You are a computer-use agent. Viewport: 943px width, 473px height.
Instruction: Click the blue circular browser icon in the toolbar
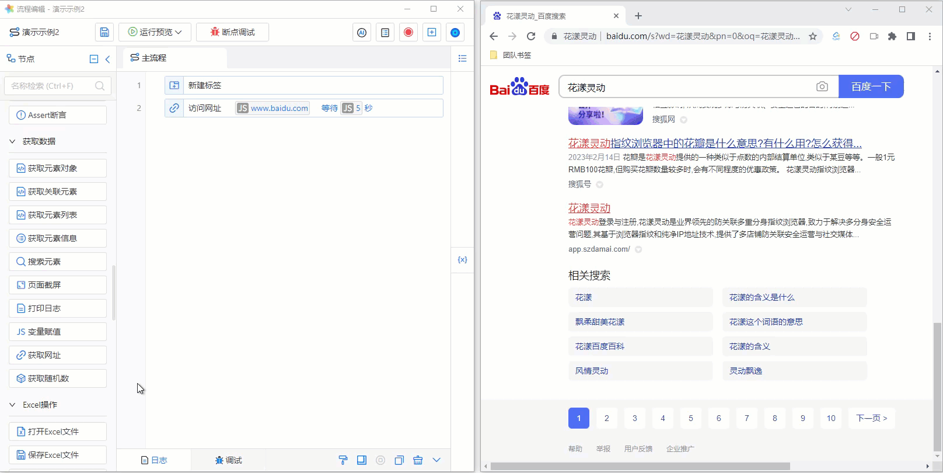455,32
